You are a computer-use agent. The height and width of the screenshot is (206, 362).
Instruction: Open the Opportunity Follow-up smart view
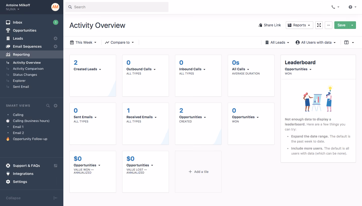[30, 139]
